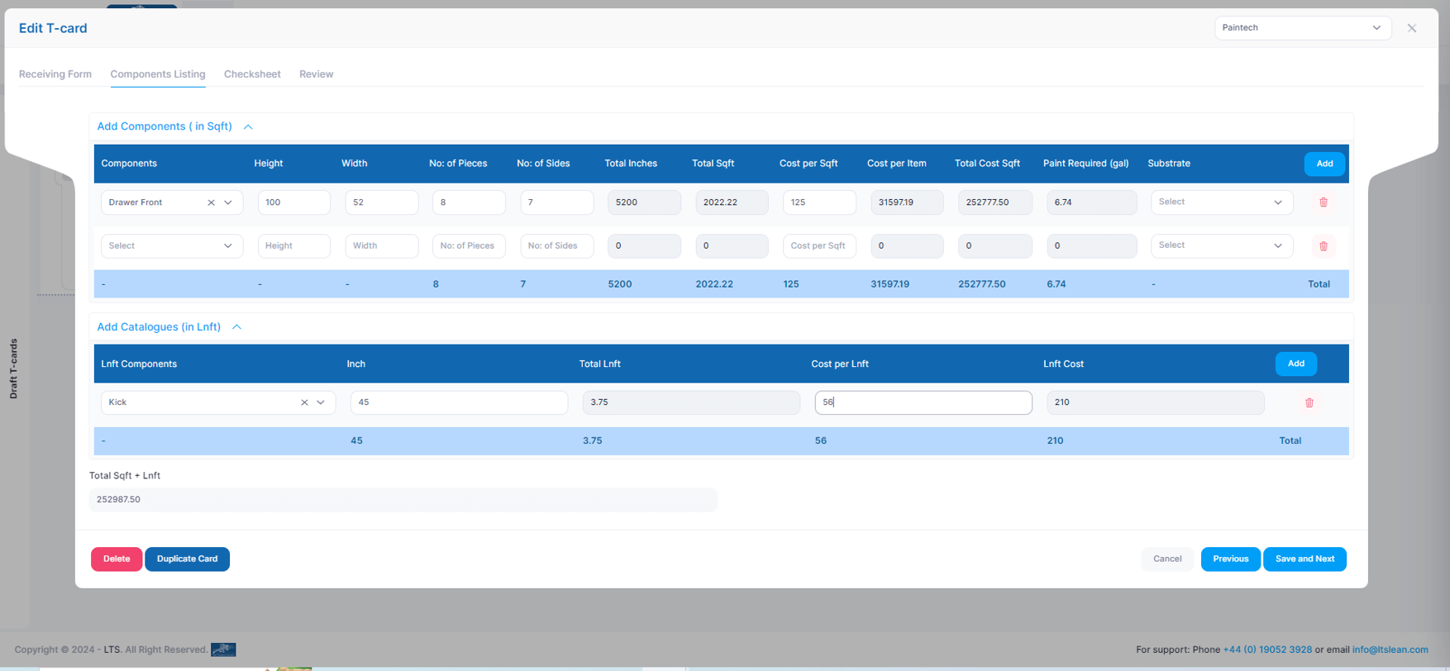Open the Paintech dropdown
Image resolution: width=1450 pixels, height=671 pixels.
pyautogui.click(x=1302, y=28)
